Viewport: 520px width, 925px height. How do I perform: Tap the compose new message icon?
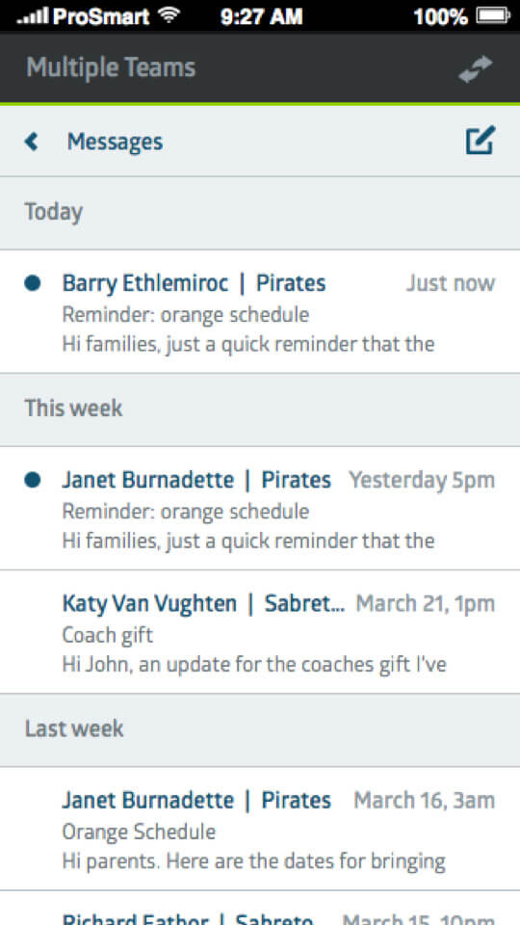pos(481,141)
